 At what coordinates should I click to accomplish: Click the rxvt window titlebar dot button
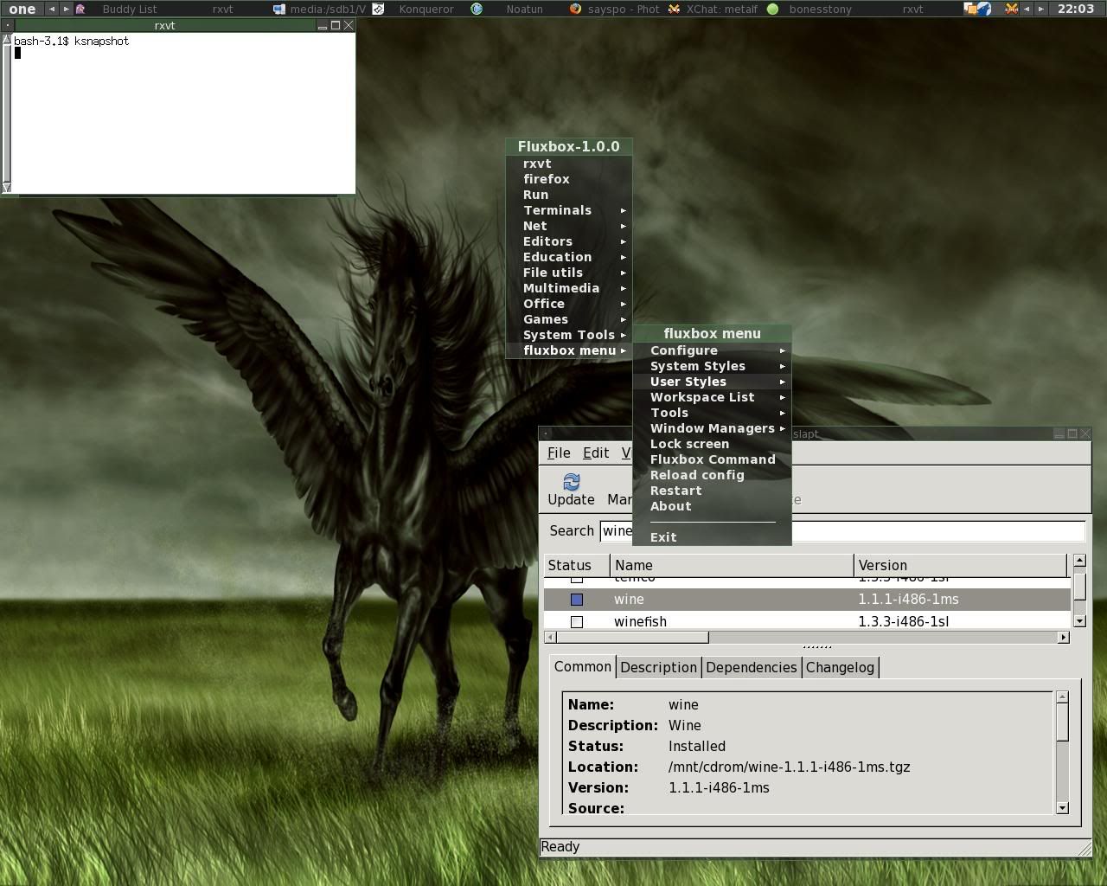coord(7,25)
